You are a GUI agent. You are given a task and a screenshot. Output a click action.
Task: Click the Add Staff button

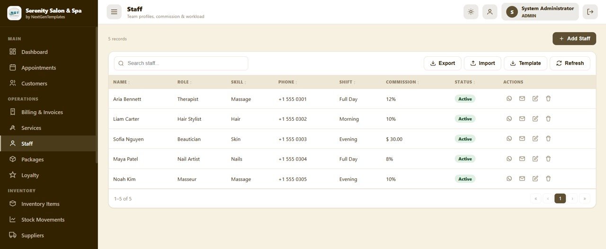(574, 39)
